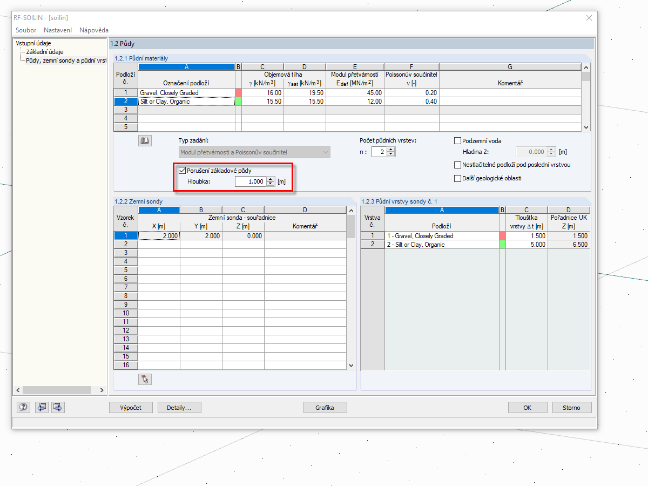Increase the Hloubka depth value
The height and width of the screenshot is (486, 648).
[271, 179]
